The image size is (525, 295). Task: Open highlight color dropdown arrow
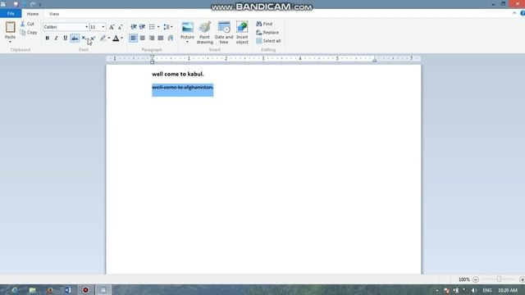pyautogui.click(x=109, y=39)
